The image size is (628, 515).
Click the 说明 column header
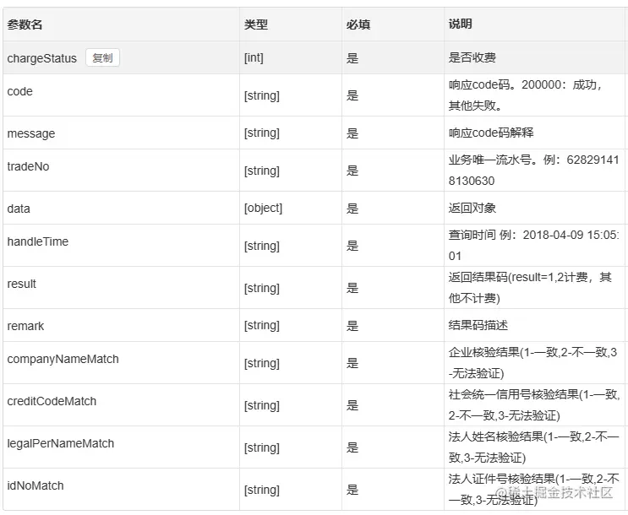[x=460, y=24]
